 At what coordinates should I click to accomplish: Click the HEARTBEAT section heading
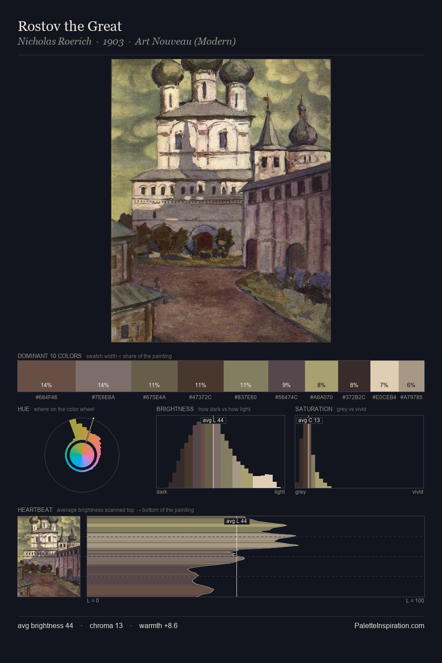coord(35,510)
